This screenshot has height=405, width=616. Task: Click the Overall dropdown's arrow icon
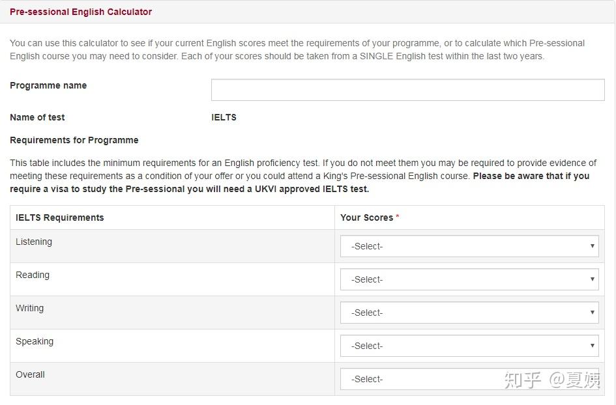pos(592,379)
